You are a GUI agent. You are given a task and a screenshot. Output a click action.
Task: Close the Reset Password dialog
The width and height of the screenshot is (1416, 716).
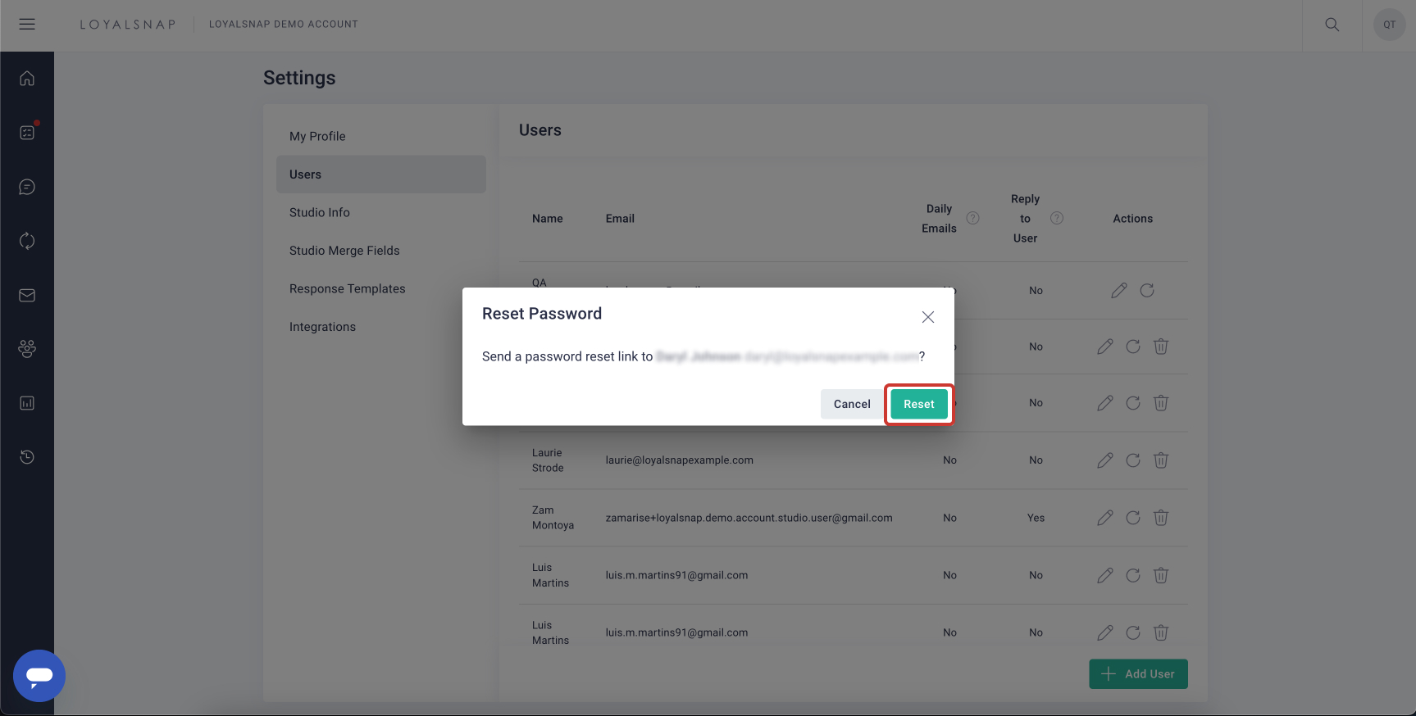pos(927,317)
